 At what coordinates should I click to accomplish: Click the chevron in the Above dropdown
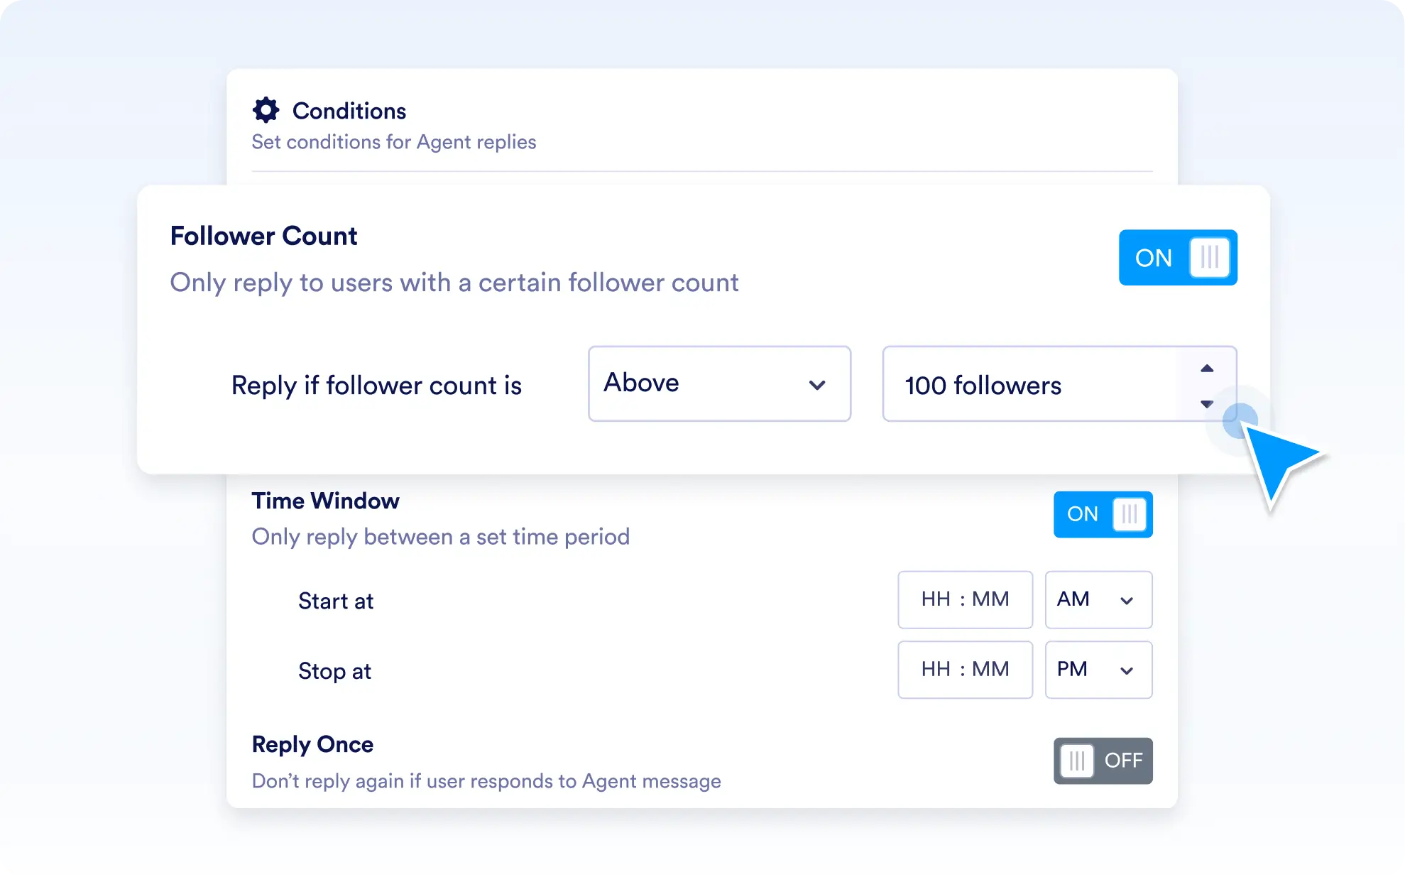coord(817,386)
